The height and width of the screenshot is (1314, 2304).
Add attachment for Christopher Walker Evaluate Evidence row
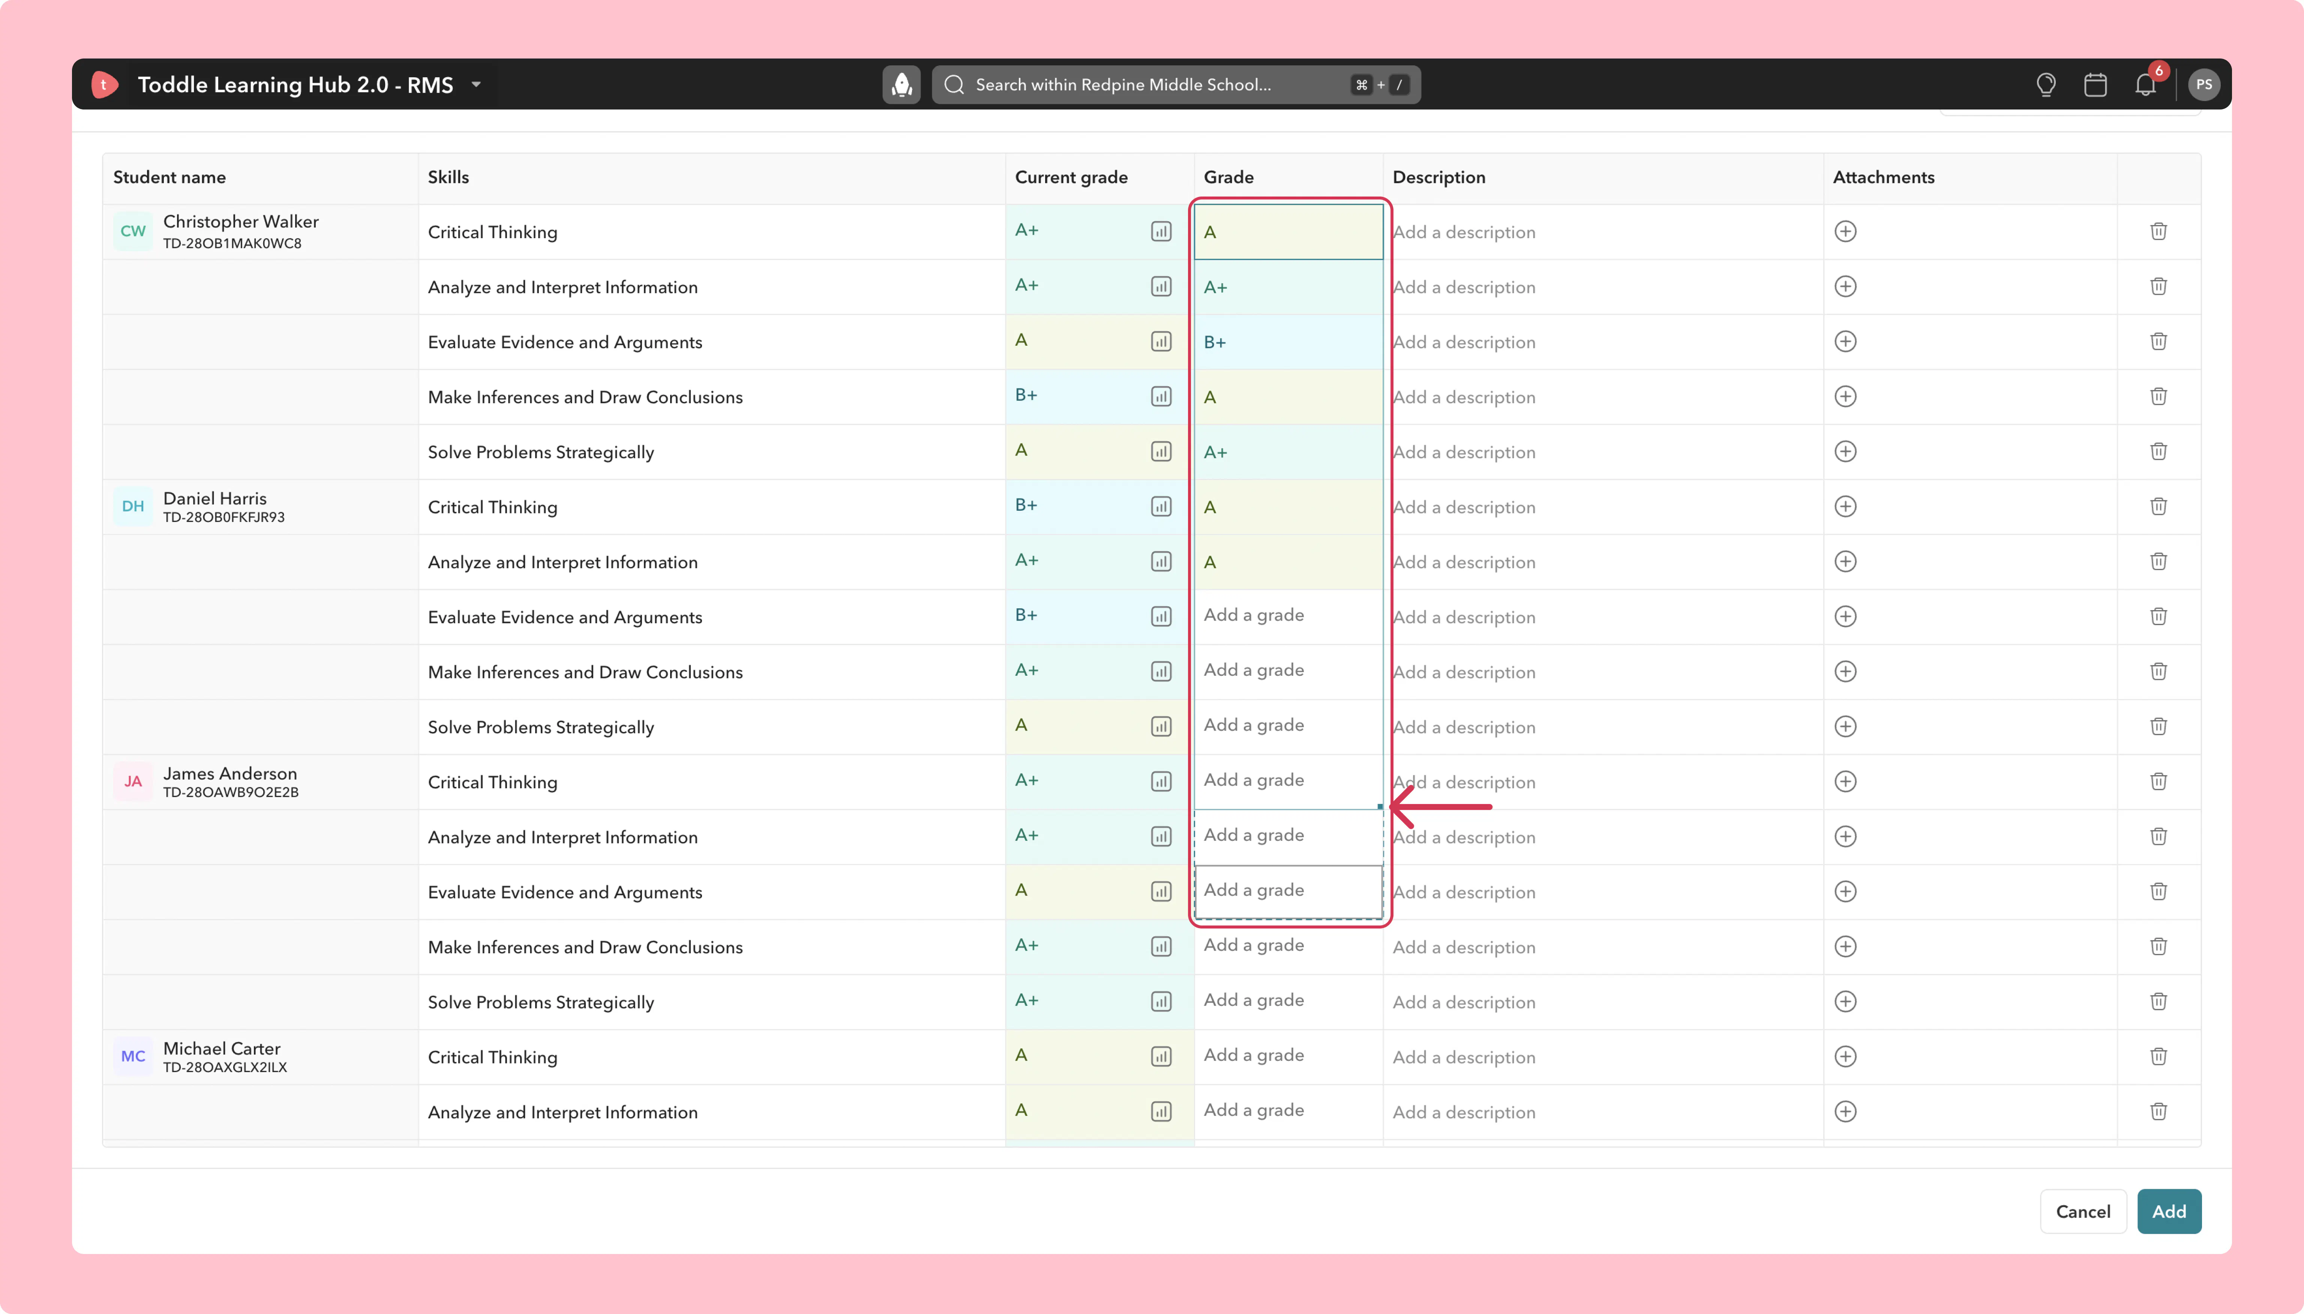pyautogui.click(x=1845, y=342)
